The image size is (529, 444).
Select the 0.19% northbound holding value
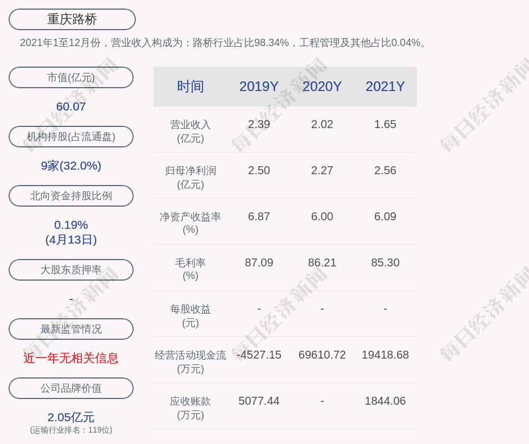(71, 225)
